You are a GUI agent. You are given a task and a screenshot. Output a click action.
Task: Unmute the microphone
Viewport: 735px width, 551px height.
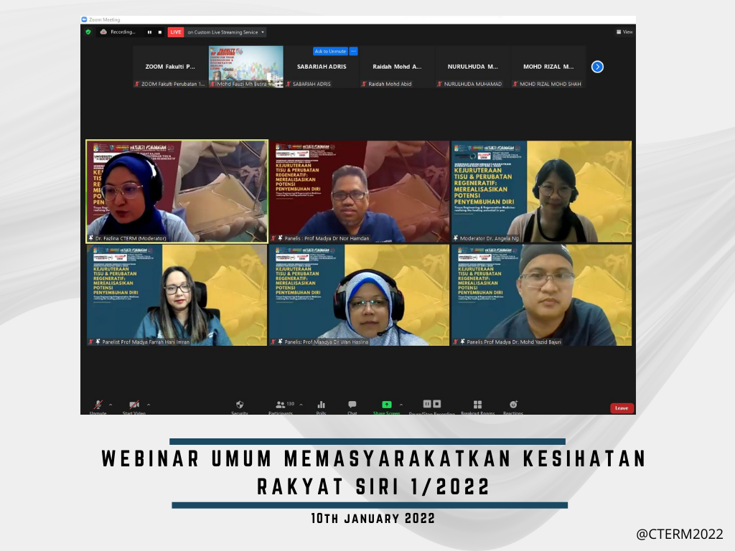(98, 405)
